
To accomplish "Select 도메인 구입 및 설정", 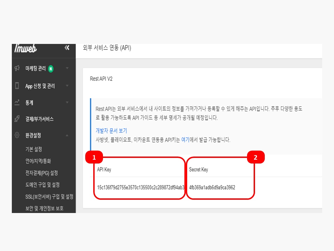I will click(42, 185).
